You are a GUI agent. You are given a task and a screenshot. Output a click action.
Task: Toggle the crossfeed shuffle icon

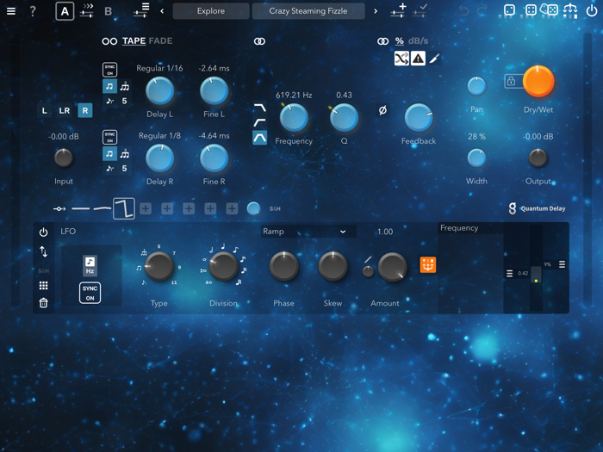[401, 59]
